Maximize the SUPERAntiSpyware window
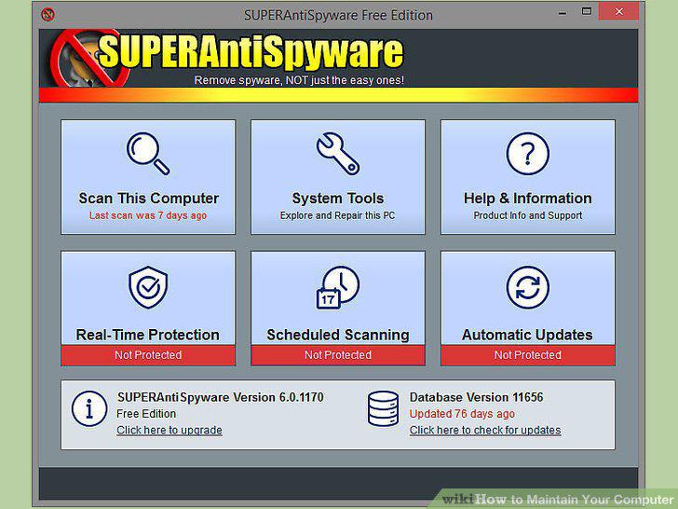 [x=587, y=12]
